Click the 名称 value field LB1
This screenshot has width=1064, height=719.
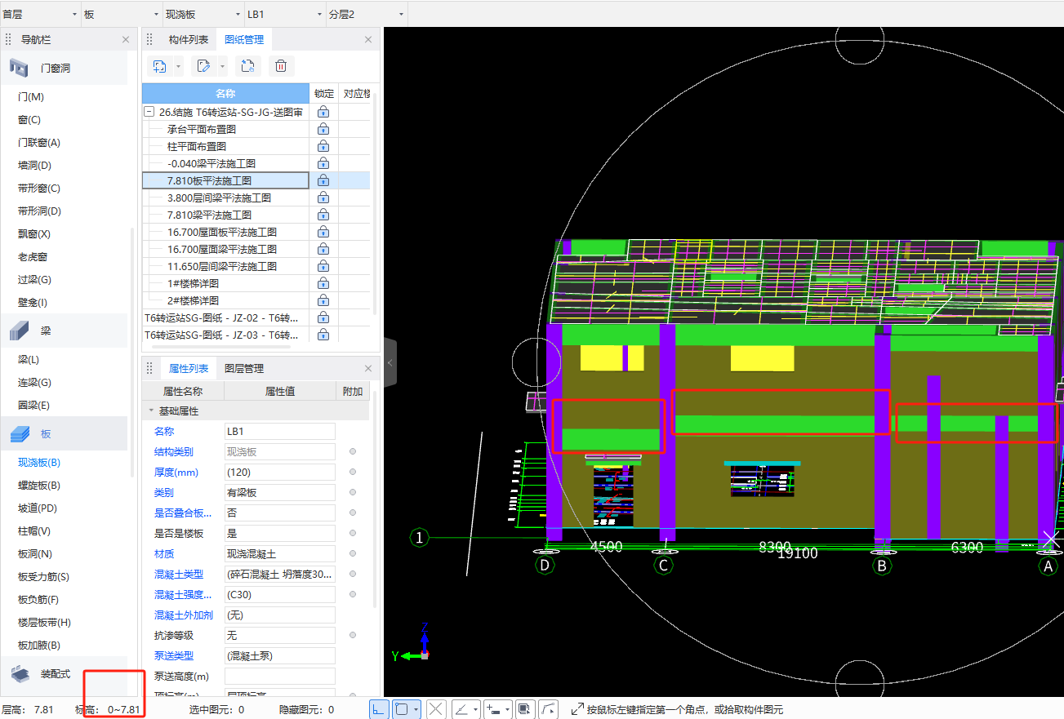pos(279,431)
